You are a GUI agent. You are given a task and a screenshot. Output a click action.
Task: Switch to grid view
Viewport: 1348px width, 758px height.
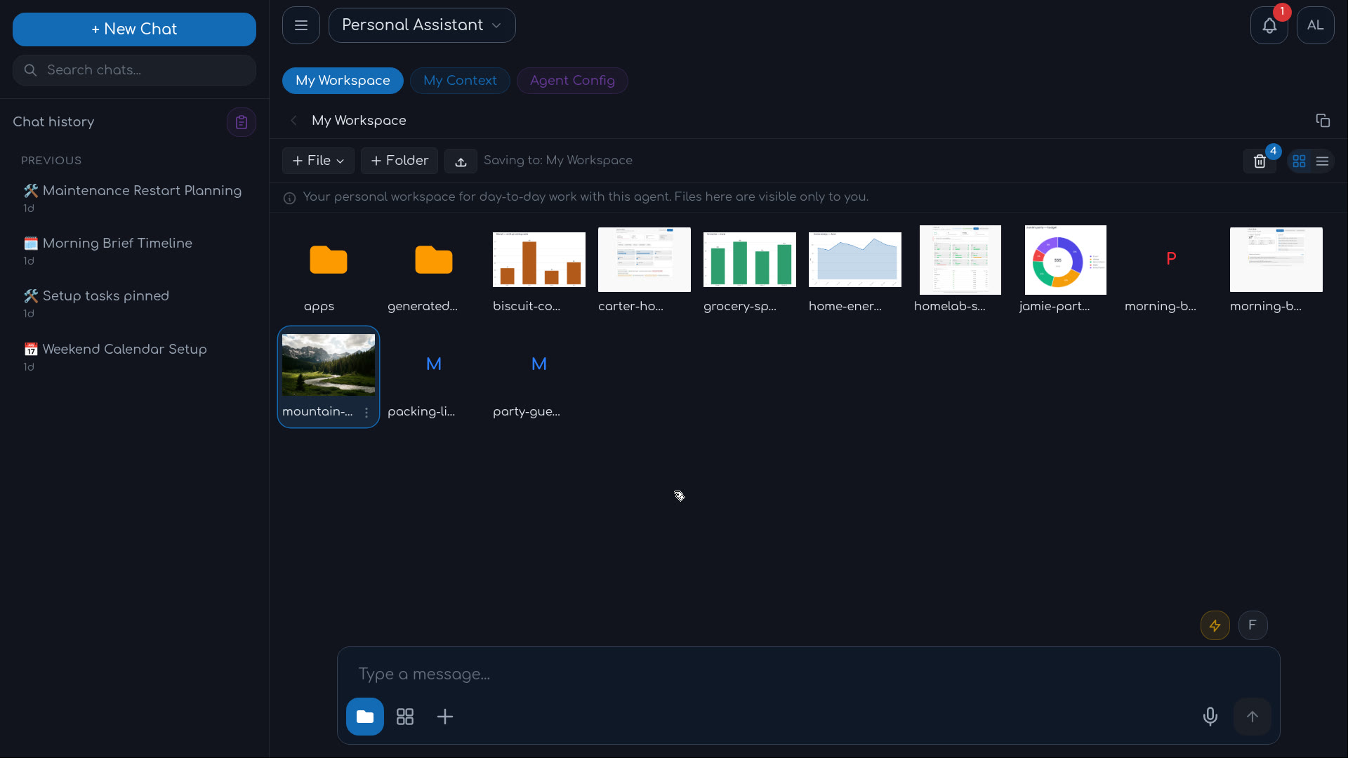pos(1299,161)
